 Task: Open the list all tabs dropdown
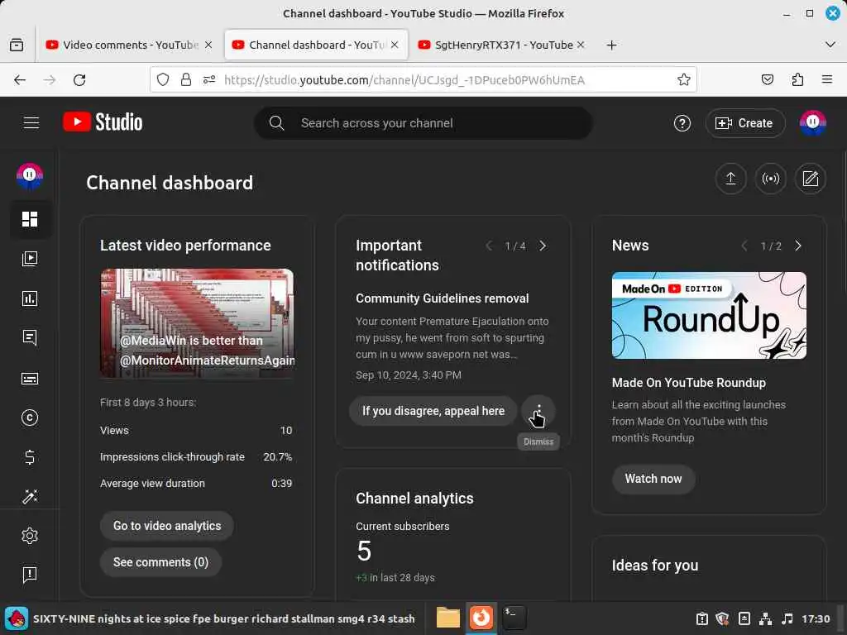click(x=830, y=45)
